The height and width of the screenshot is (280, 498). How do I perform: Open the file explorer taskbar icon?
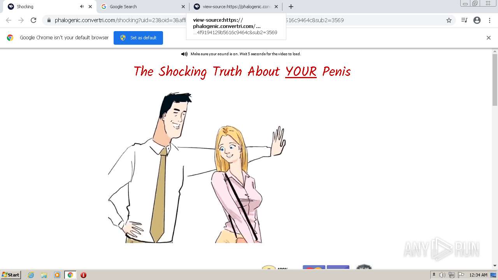pos(44,275)
